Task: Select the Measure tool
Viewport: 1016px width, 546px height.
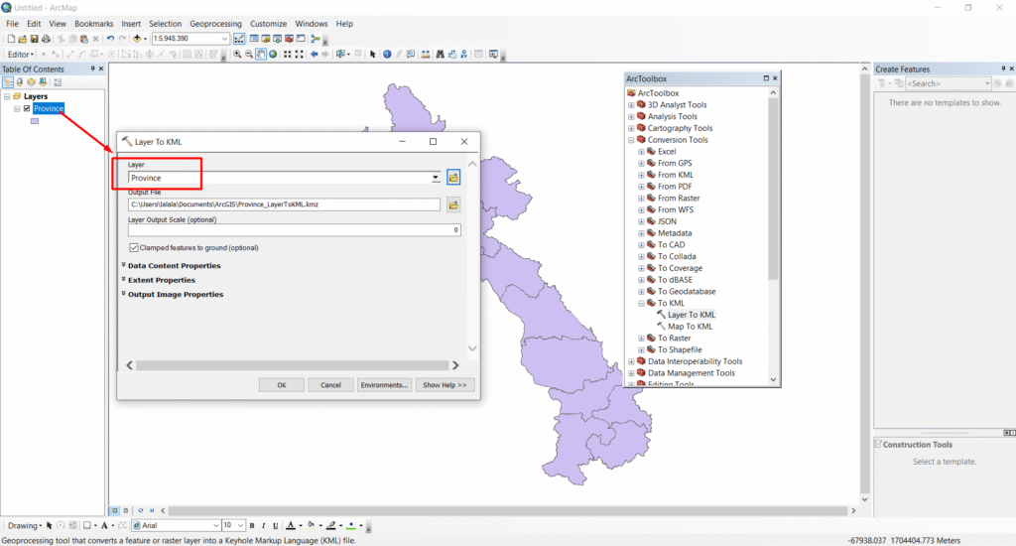Action: [x=425, y=55]
